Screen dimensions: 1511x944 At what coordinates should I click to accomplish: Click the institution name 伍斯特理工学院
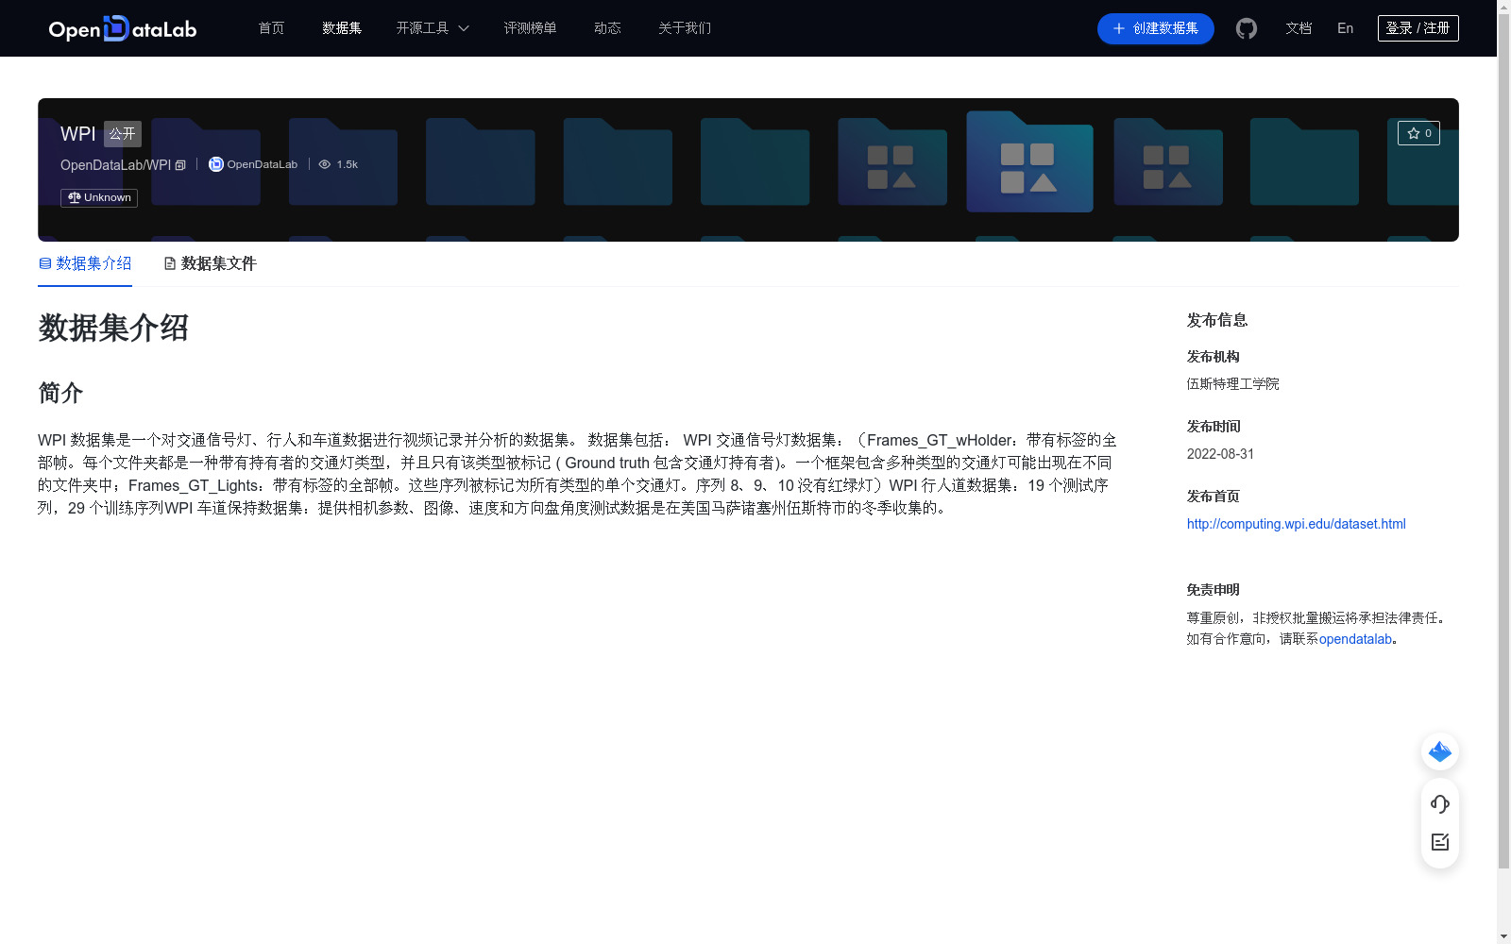1233,384
